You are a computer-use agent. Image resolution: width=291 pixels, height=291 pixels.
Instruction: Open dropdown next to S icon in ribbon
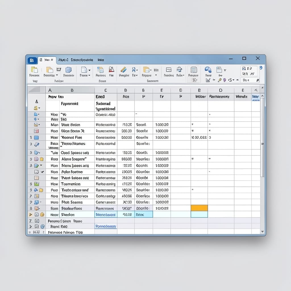point(233,80)
